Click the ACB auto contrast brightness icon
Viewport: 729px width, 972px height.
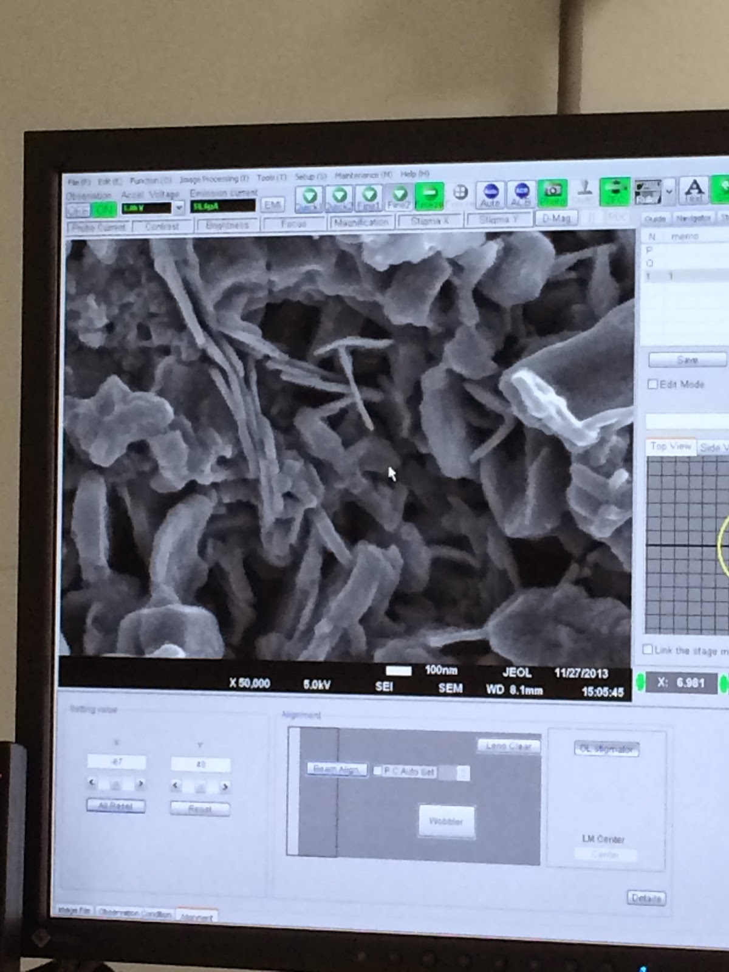tap(521, 194)
